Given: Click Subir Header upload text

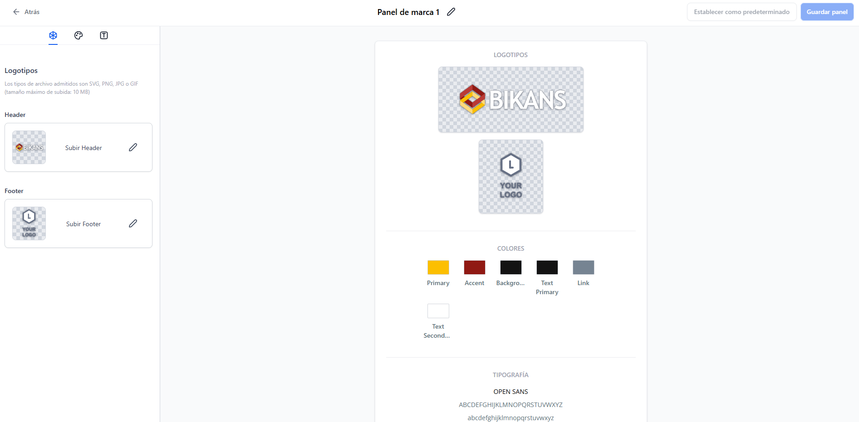Looking at the screenshot, I should click(83, 148).
